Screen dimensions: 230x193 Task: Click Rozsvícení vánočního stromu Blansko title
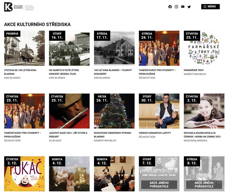(x=112, y=135)
